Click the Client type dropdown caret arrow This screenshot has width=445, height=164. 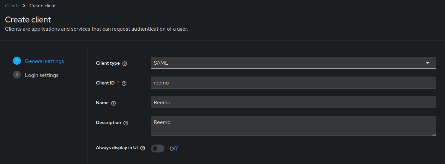click(x=428, y=63)
